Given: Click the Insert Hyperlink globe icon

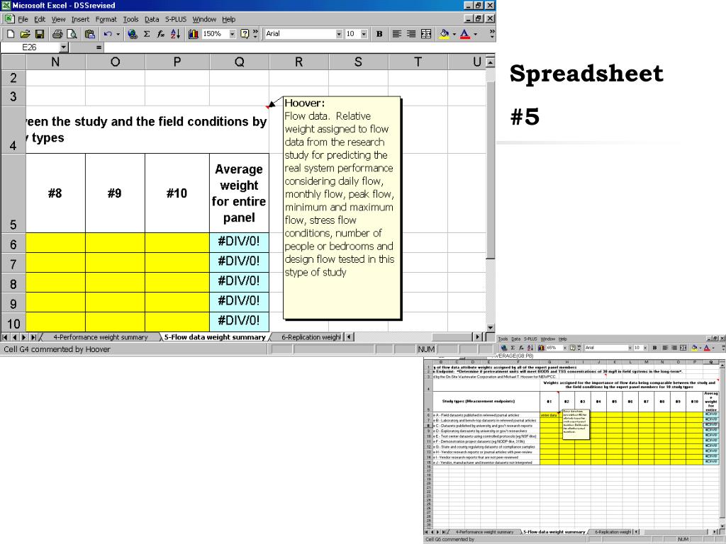Looking at the screenshot, I should tap(133, 34).
